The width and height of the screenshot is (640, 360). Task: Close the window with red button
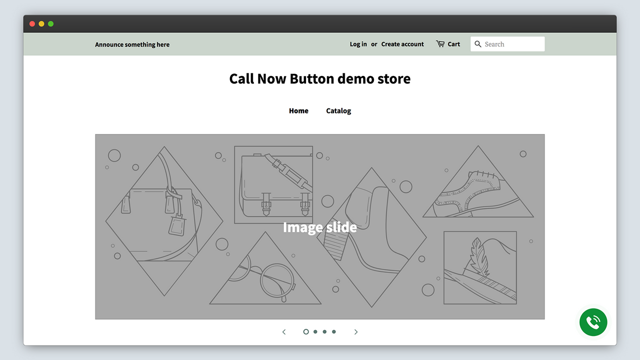[32, 24]
